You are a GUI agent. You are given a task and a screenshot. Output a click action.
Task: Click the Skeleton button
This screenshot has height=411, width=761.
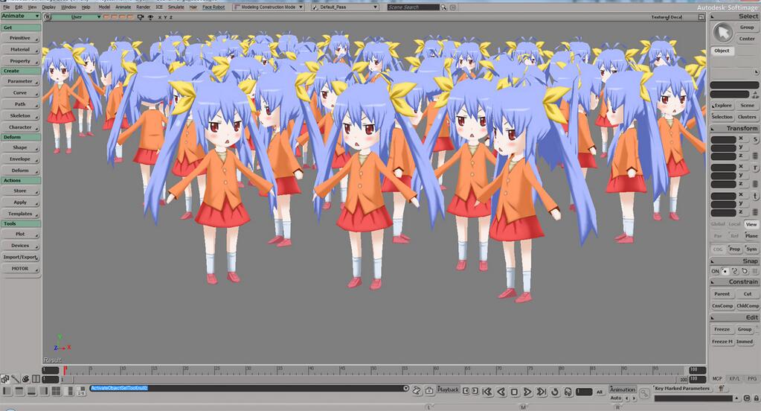click(21, 115)
